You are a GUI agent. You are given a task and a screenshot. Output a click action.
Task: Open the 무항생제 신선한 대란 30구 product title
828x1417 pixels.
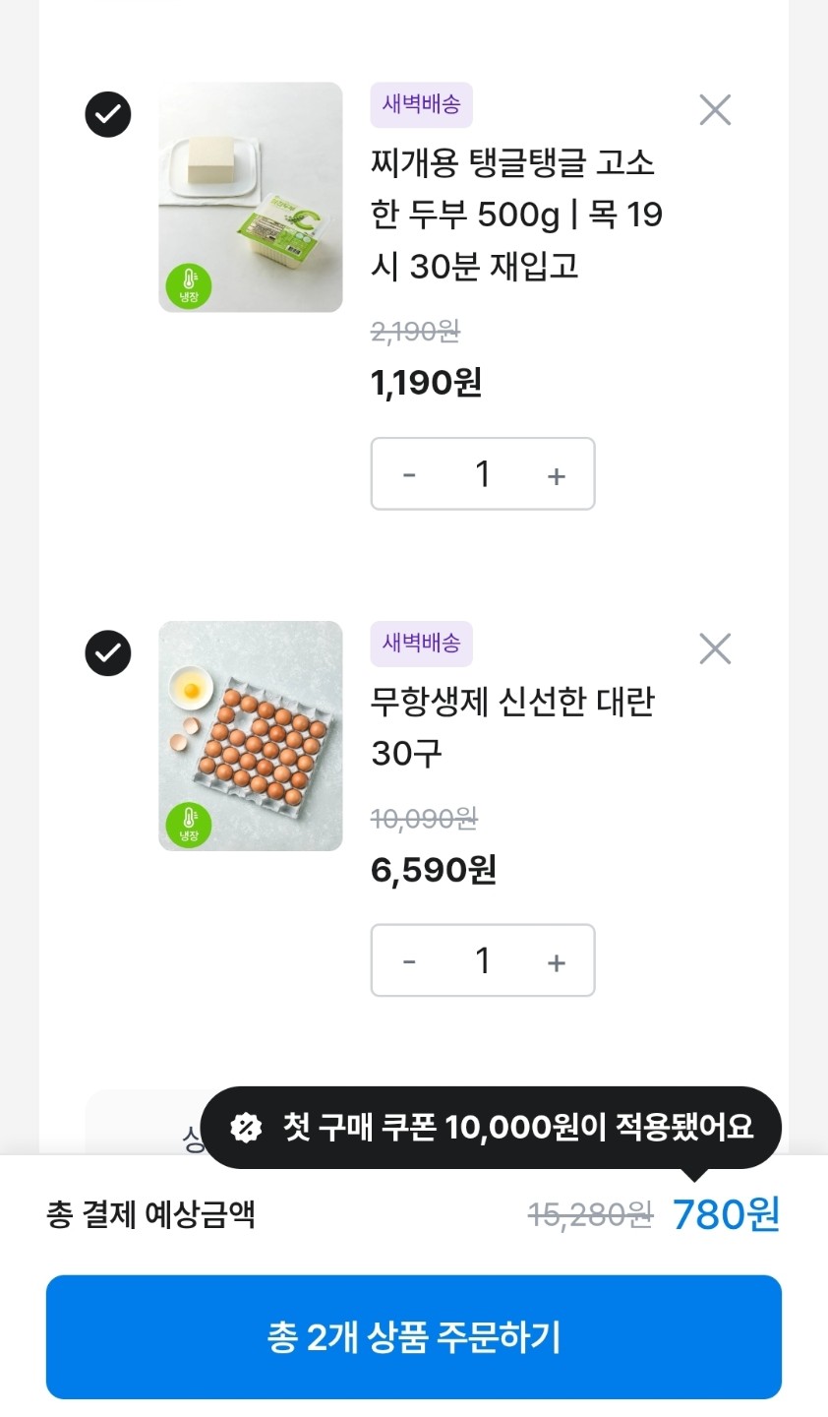tap(511, 727)
